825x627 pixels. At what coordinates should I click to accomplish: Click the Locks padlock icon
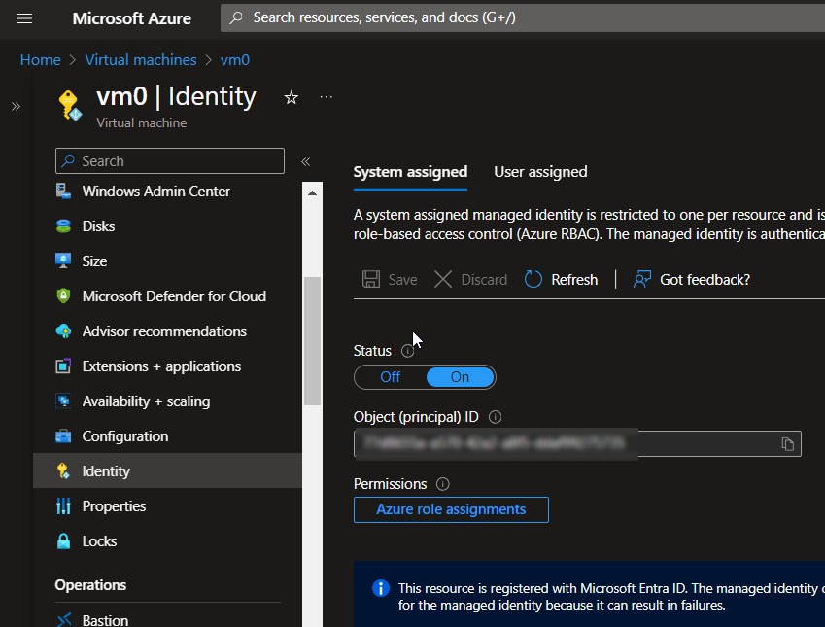[x=64, y=541]
